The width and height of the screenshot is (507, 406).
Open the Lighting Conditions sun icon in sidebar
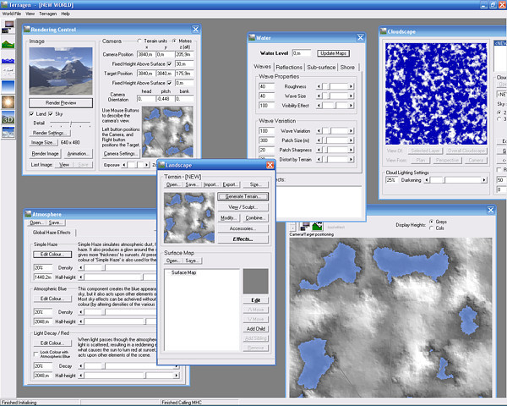pos(8,101)
